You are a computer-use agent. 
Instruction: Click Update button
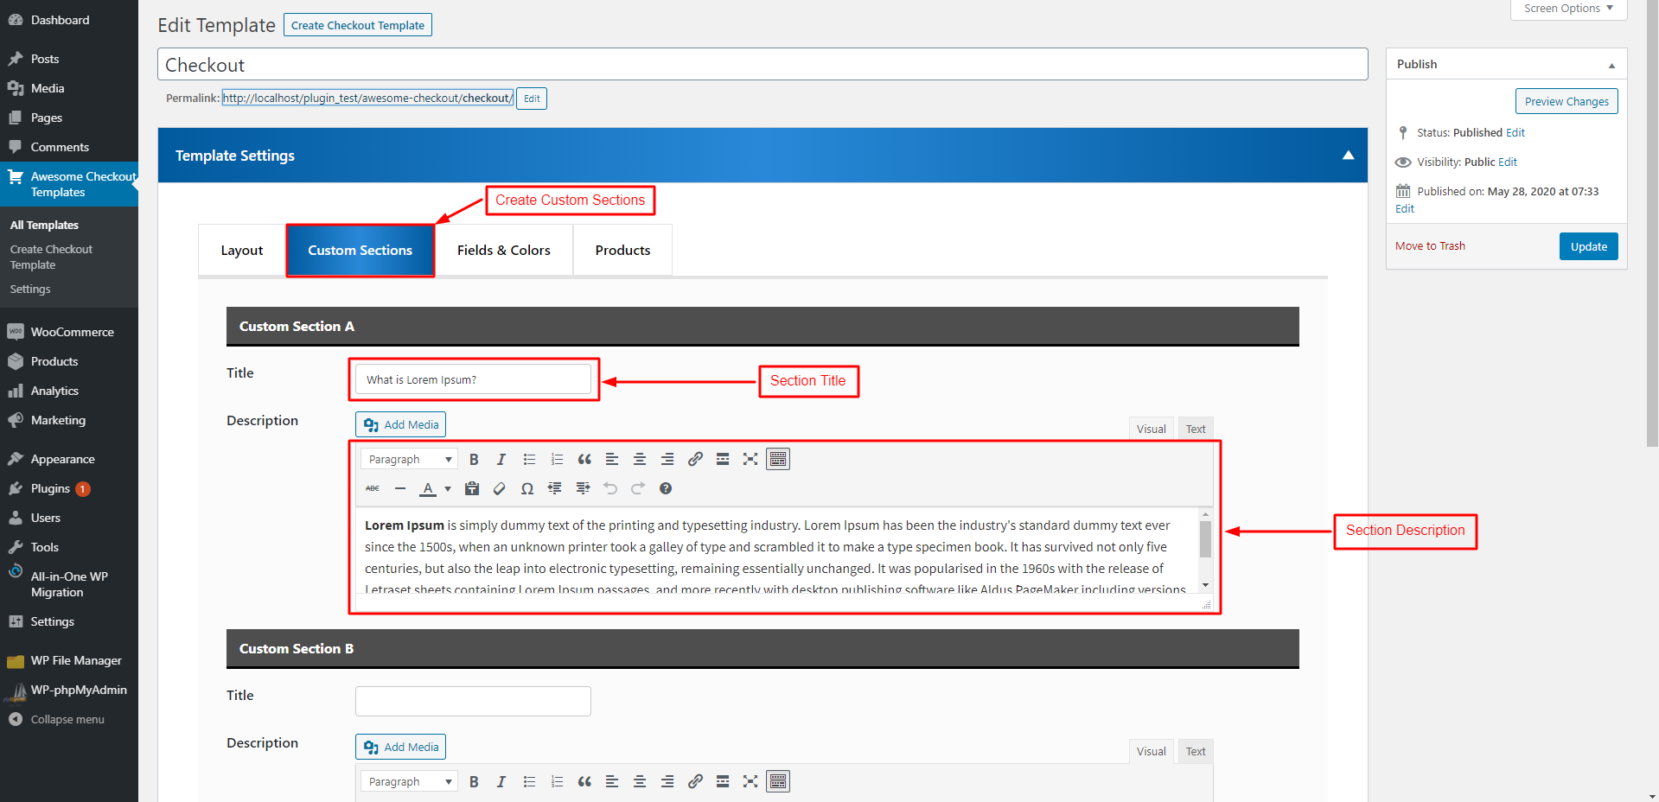[1589, 246]
